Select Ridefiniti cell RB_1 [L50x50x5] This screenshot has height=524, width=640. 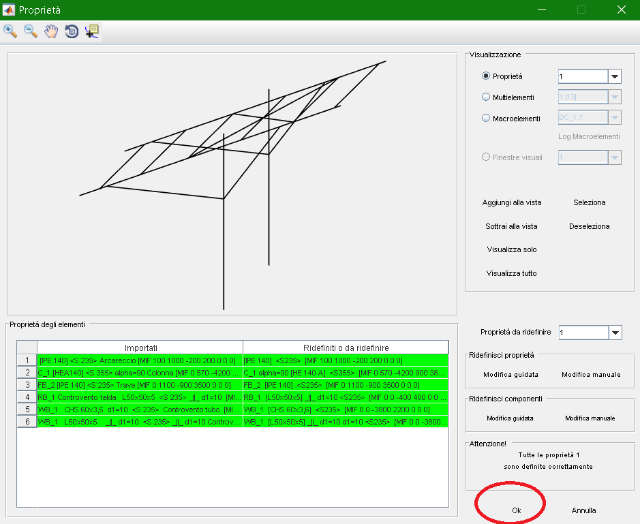click(x=346, y=397)
